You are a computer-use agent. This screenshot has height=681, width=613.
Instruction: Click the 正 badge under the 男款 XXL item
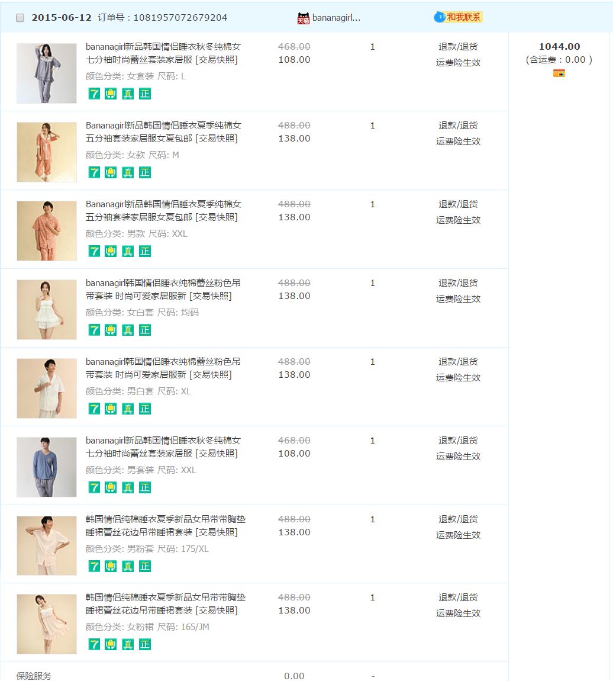click(145, 251)
